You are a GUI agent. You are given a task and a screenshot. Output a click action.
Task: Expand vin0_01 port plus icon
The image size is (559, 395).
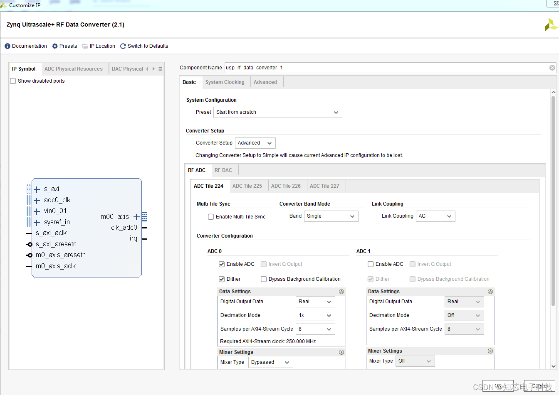(37, 211)
